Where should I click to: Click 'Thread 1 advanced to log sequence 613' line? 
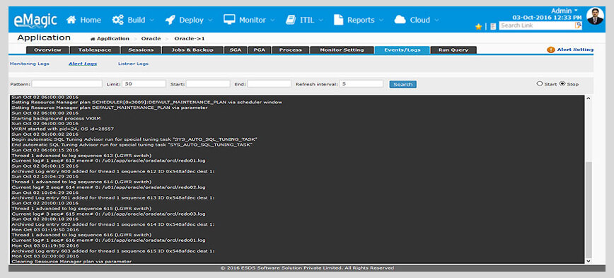(81, 156)
